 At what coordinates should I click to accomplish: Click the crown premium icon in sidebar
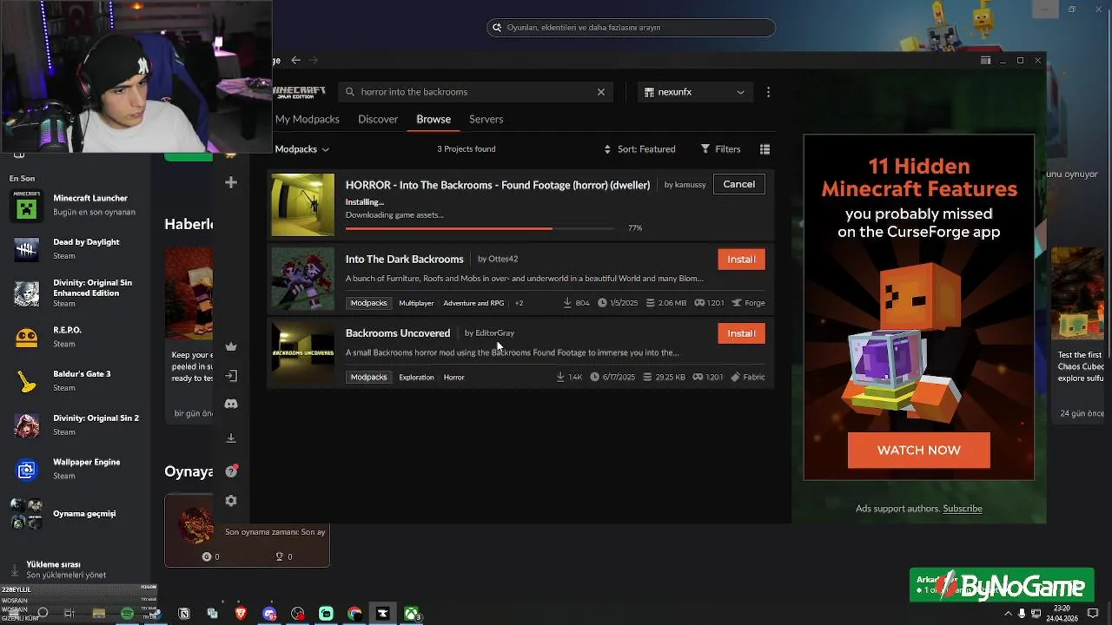(x=231, y=346)
